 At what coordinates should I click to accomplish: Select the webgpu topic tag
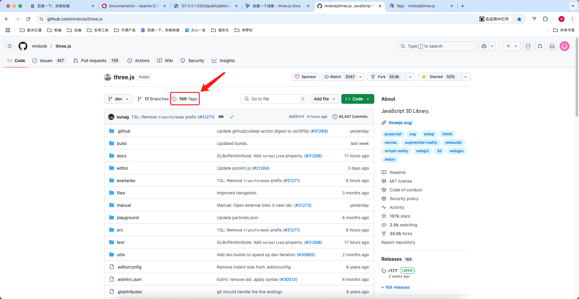click(457, 151)
